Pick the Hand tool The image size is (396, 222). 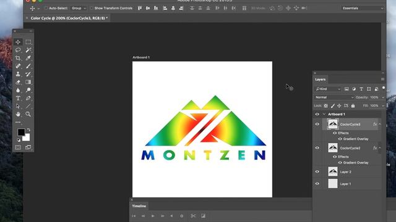click(x=18, y=114)
